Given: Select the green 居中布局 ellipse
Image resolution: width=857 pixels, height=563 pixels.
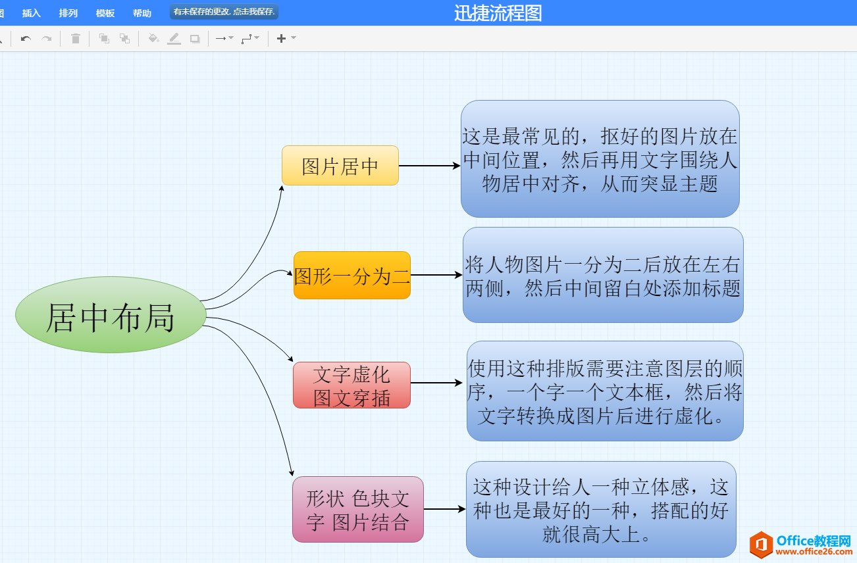Looking at the screenshot, I should tap(110, 314).
